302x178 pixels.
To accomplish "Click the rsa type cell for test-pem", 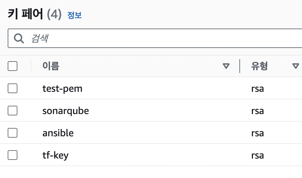I will pyautogui.click(x=257, y=88).
